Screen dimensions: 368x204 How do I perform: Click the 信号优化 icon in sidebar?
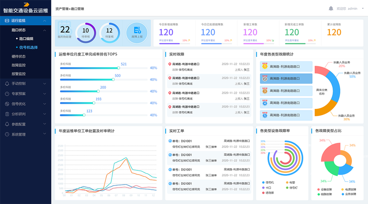6,104
